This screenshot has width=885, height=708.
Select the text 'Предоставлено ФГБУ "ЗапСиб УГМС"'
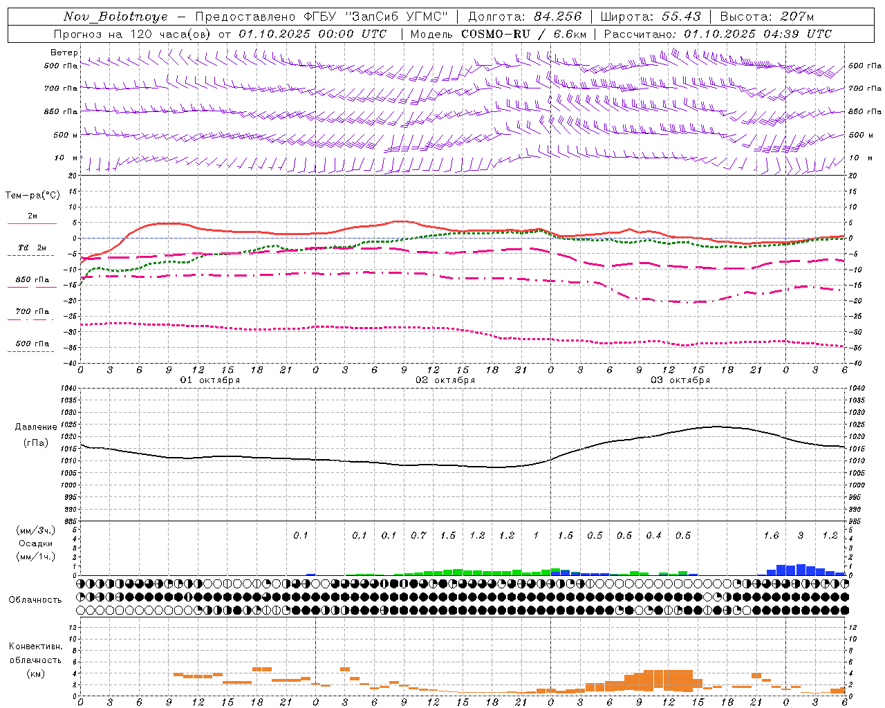coord(322,17)
